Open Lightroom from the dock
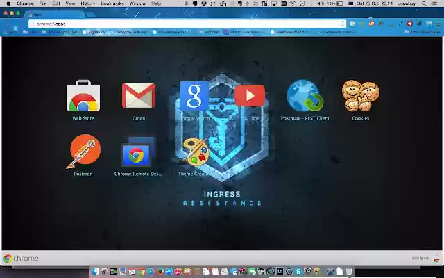The width and height of the screenshot is (444, 278). (x=280, y=272)
